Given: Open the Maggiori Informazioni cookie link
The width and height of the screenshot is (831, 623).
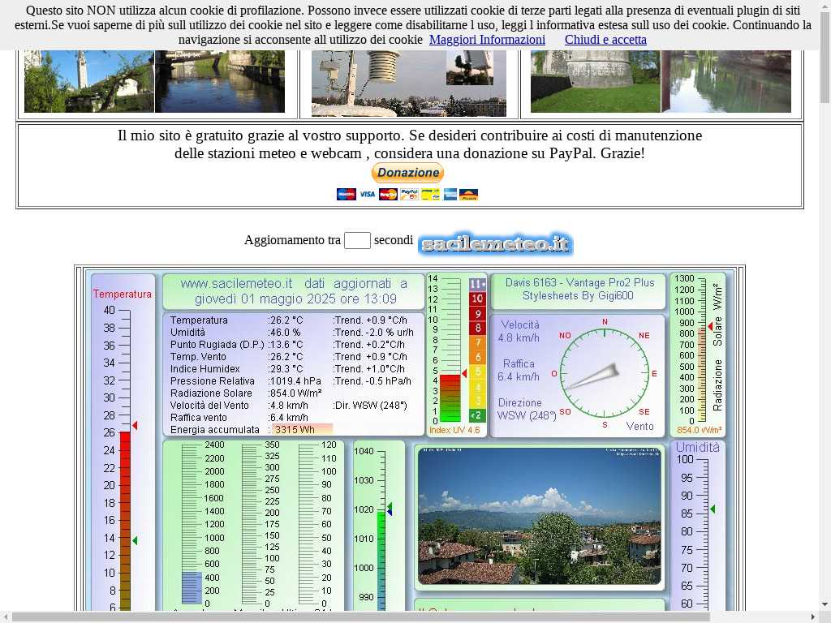Looking at the screenshot, I should [x=487, y=40].
